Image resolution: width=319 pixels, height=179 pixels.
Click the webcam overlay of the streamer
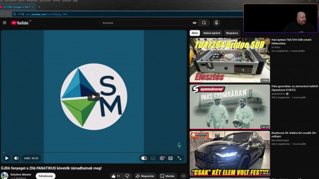pyautogui.click(x=281, y=18)
